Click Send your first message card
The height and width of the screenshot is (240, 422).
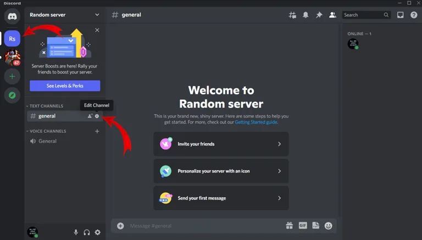pyautogui.click(x=221, y=198)
